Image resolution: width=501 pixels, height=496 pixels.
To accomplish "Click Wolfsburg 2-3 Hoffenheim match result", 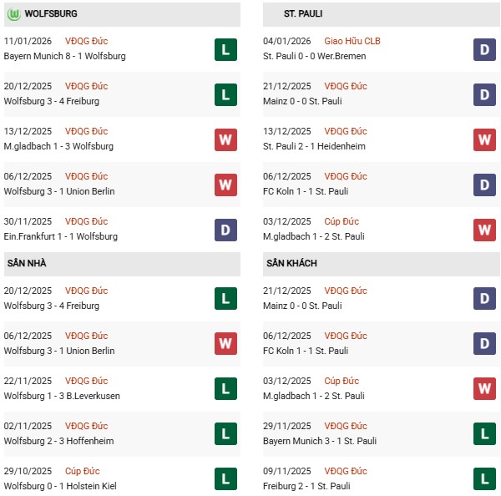I will click(58, 441).
